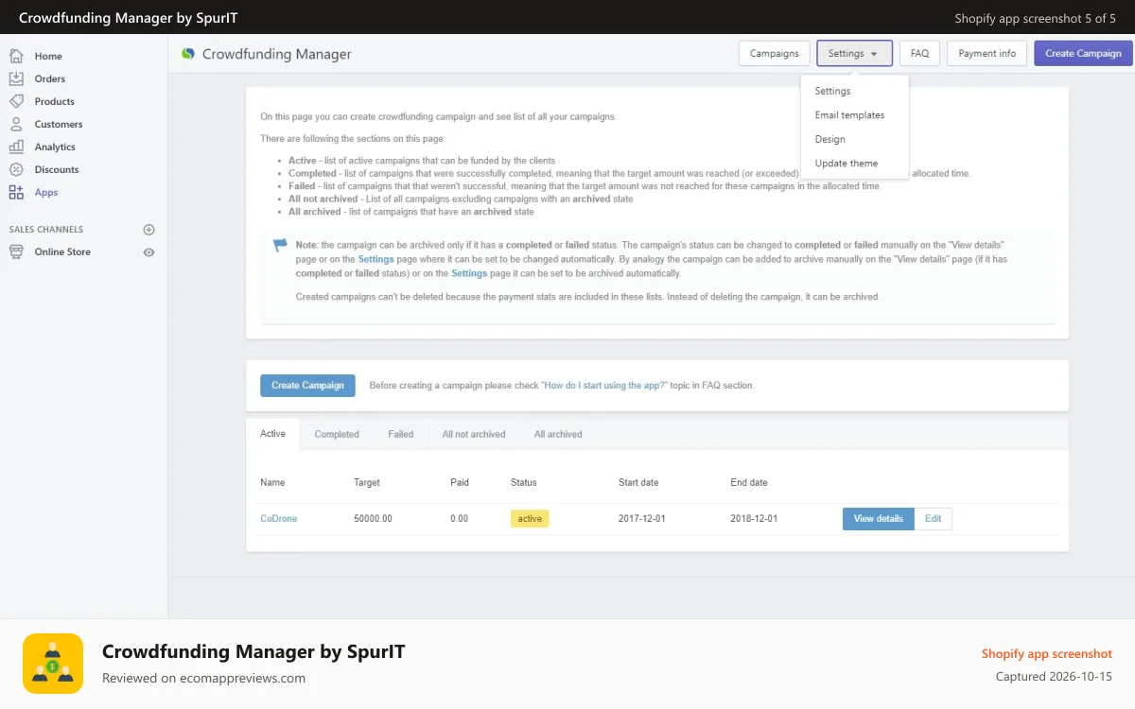This screenshot has width=1135, height=709.
Task: Choose Settings from the dropdown menu
Action: (832, 91)
